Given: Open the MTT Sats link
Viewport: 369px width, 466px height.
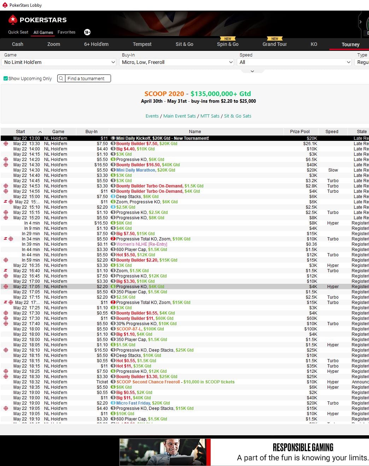Looking at the screenshot, I should coord(210,116).
